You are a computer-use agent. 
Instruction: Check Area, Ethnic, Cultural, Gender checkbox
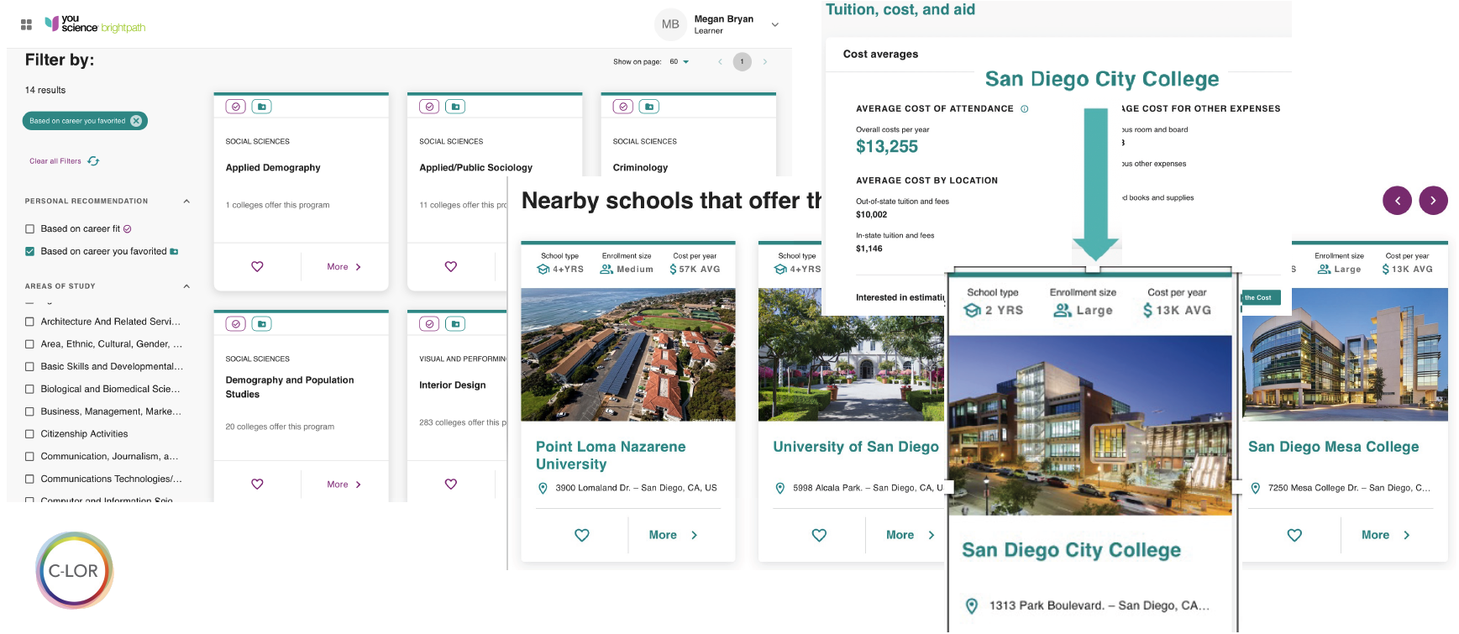pos(30,344)
